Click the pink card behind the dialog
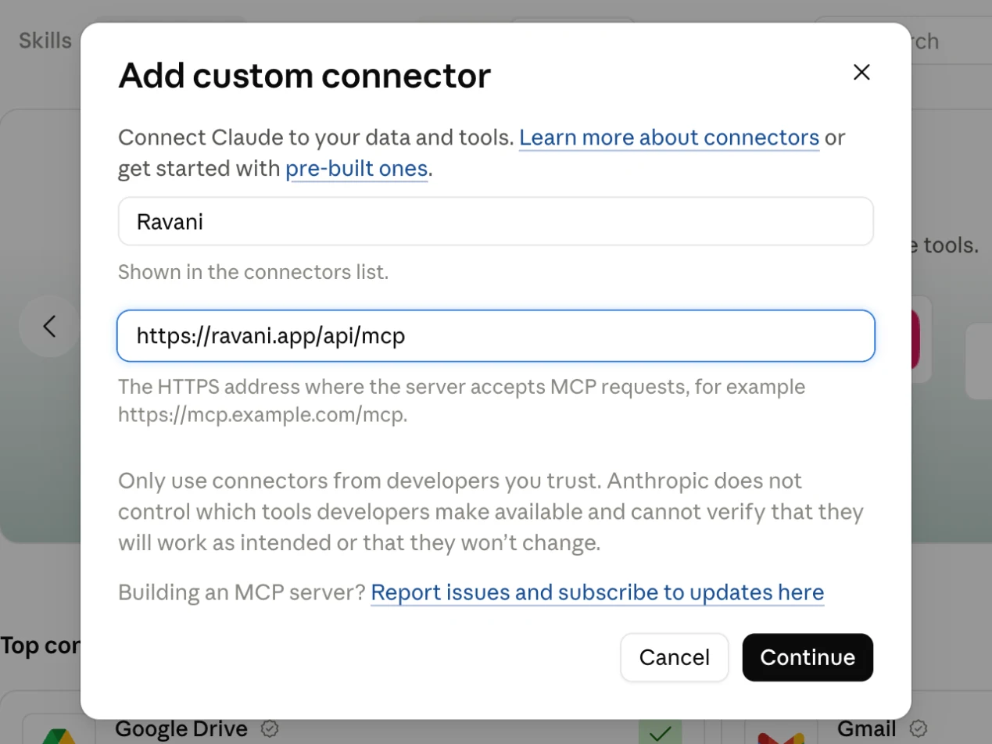This screenshot has width=992, height=744. tap(915, 340)
